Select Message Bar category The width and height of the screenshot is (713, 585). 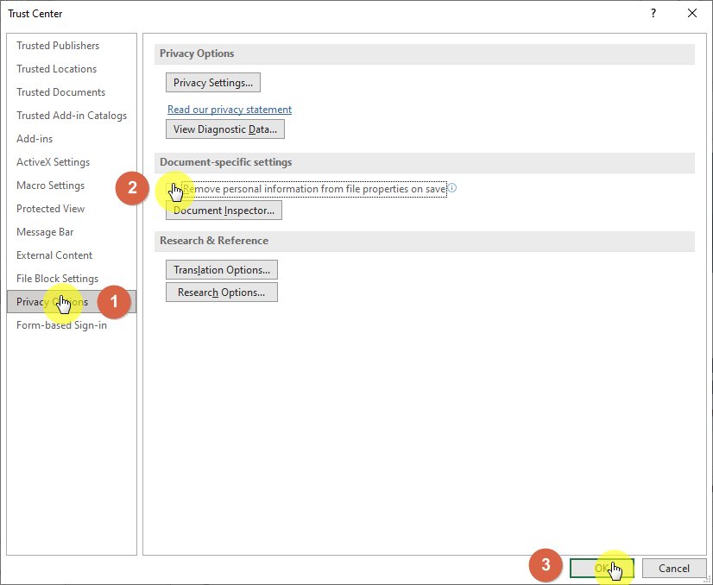(45, 232)
